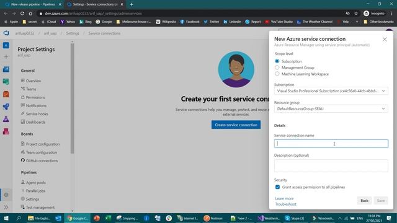Go to browser home page

point(30,14)
